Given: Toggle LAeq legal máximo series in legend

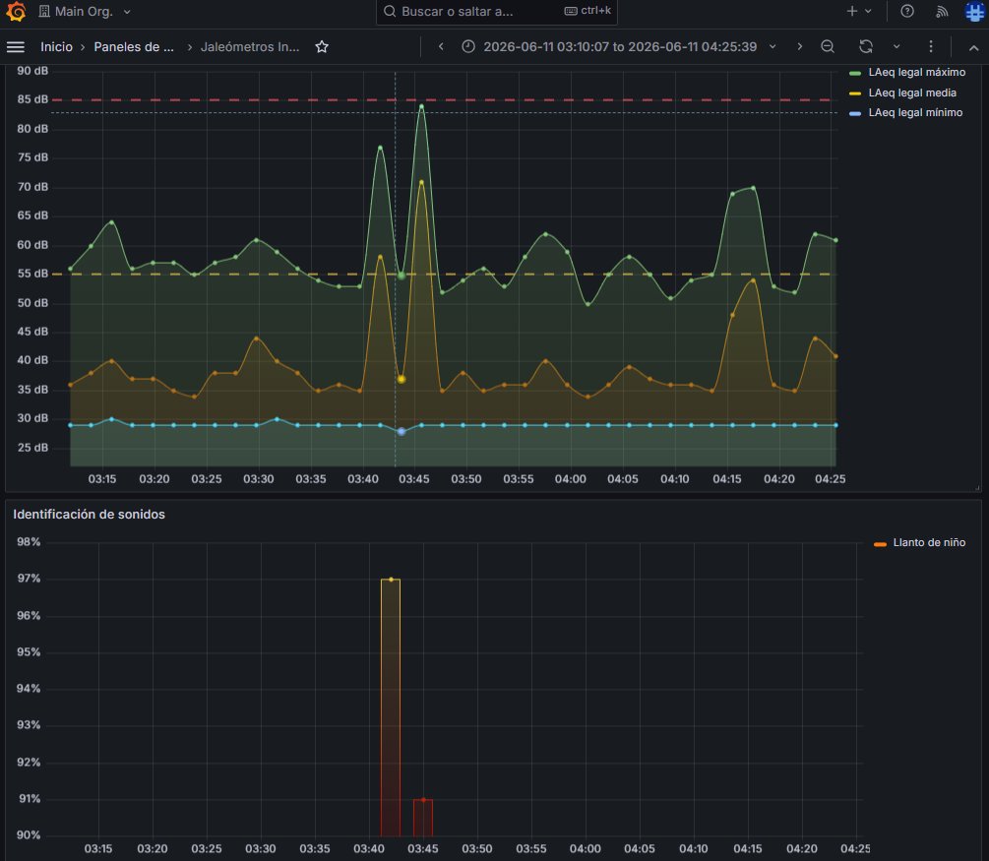Looking at the screenshot, I should coord(916,73).
